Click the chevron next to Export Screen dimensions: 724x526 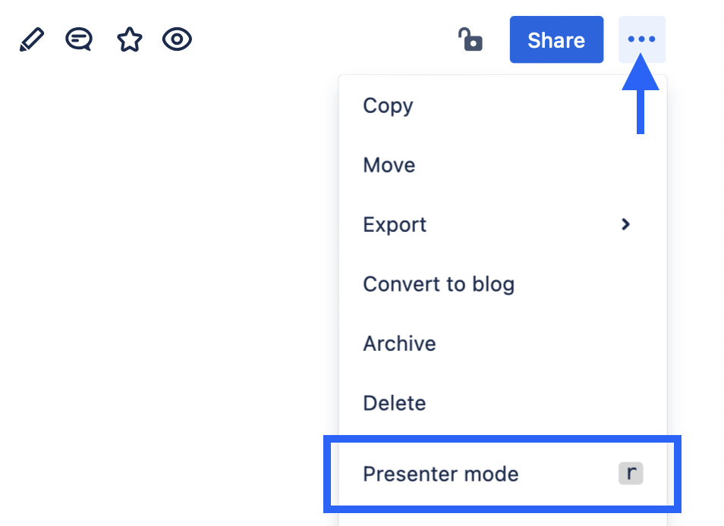pyautogui.click(x=625, y=224)
